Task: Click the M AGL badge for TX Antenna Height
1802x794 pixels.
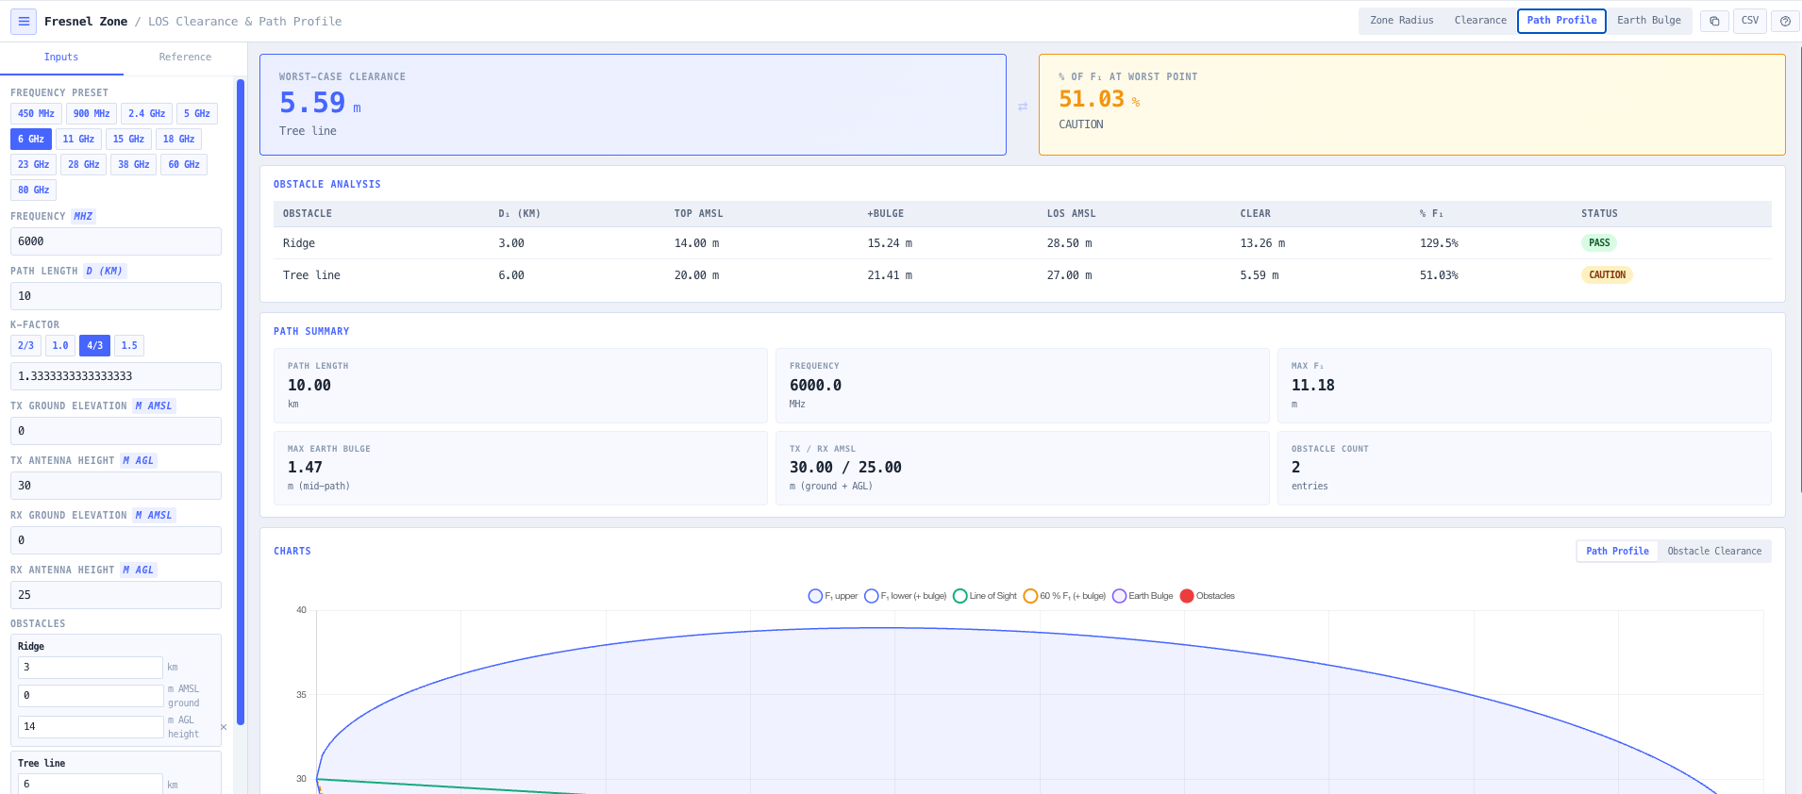Action: coord(138,461)
